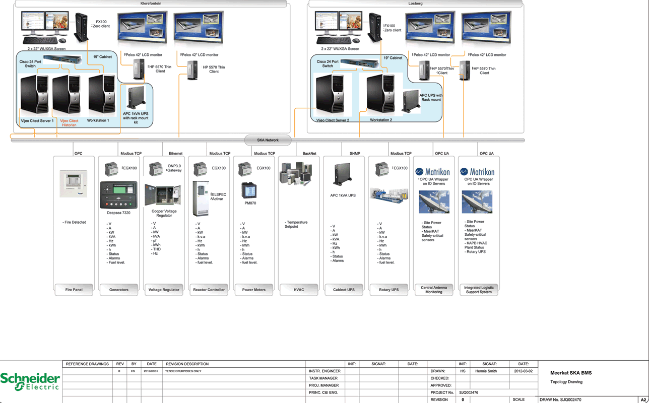Click the HVAC units image
The width and height of the screenshot is (649, 403).
point(296,174)
